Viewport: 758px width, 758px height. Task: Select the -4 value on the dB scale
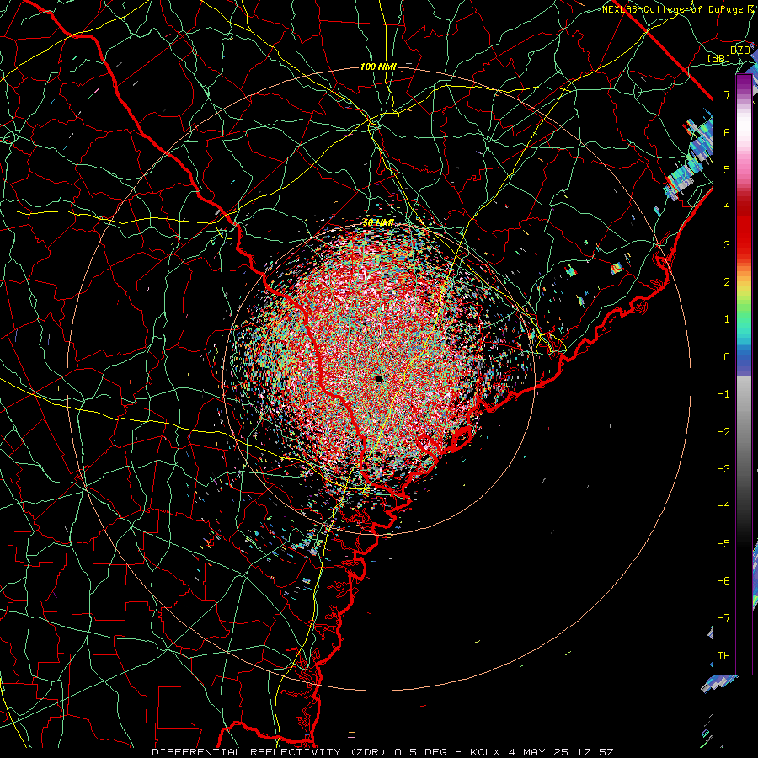point(723,506)
